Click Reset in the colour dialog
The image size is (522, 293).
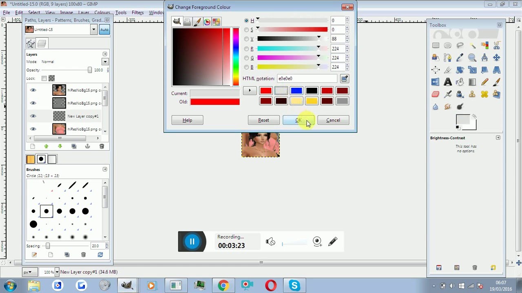[263, 120]
